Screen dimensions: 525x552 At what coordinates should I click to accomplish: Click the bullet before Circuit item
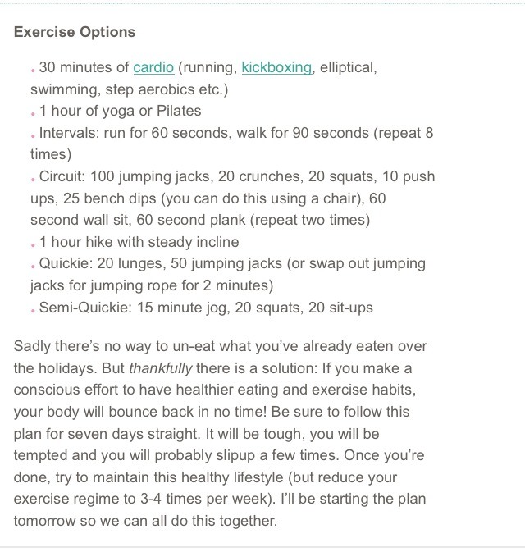[33, 180]
